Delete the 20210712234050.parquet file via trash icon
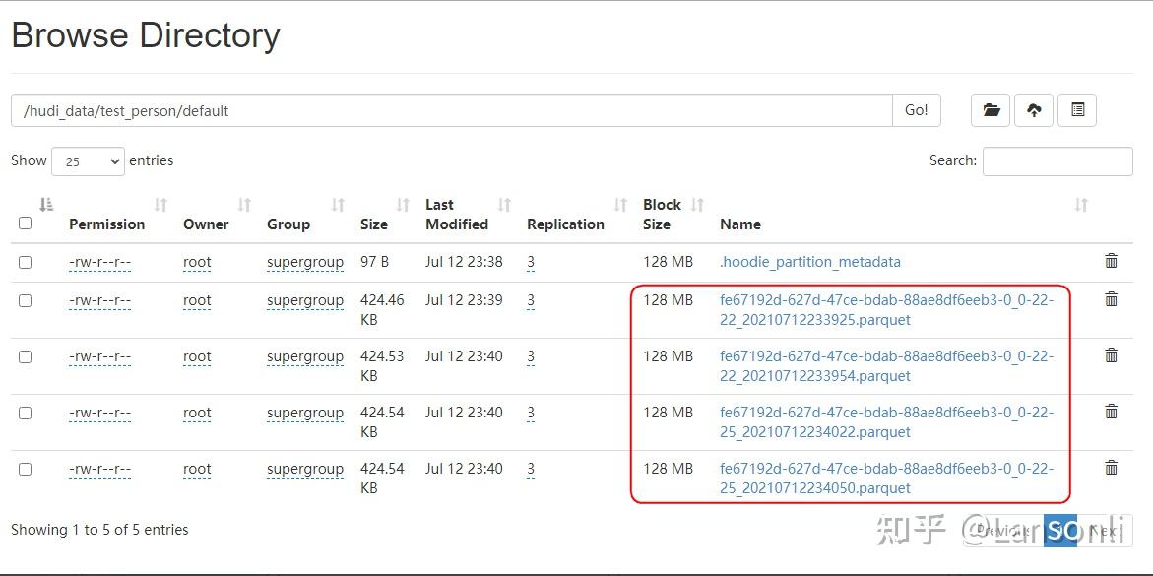 coord(1111,467)
